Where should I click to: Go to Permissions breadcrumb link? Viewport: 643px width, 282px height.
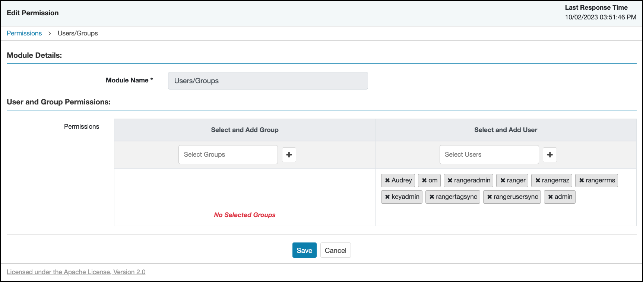point(24,33)
